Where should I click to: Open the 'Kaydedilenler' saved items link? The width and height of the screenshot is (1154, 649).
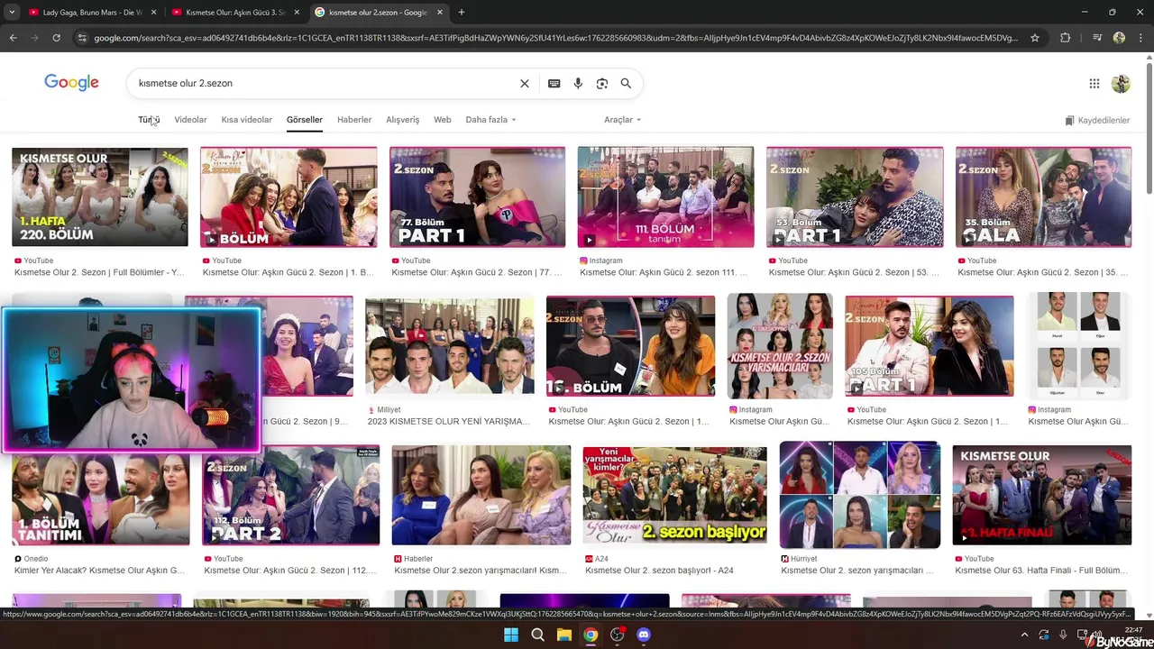tap(1097, 120)
